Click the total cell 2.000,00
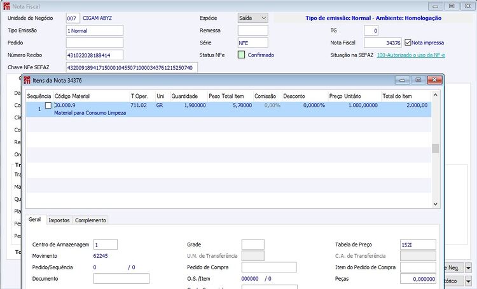 [417, 105]
